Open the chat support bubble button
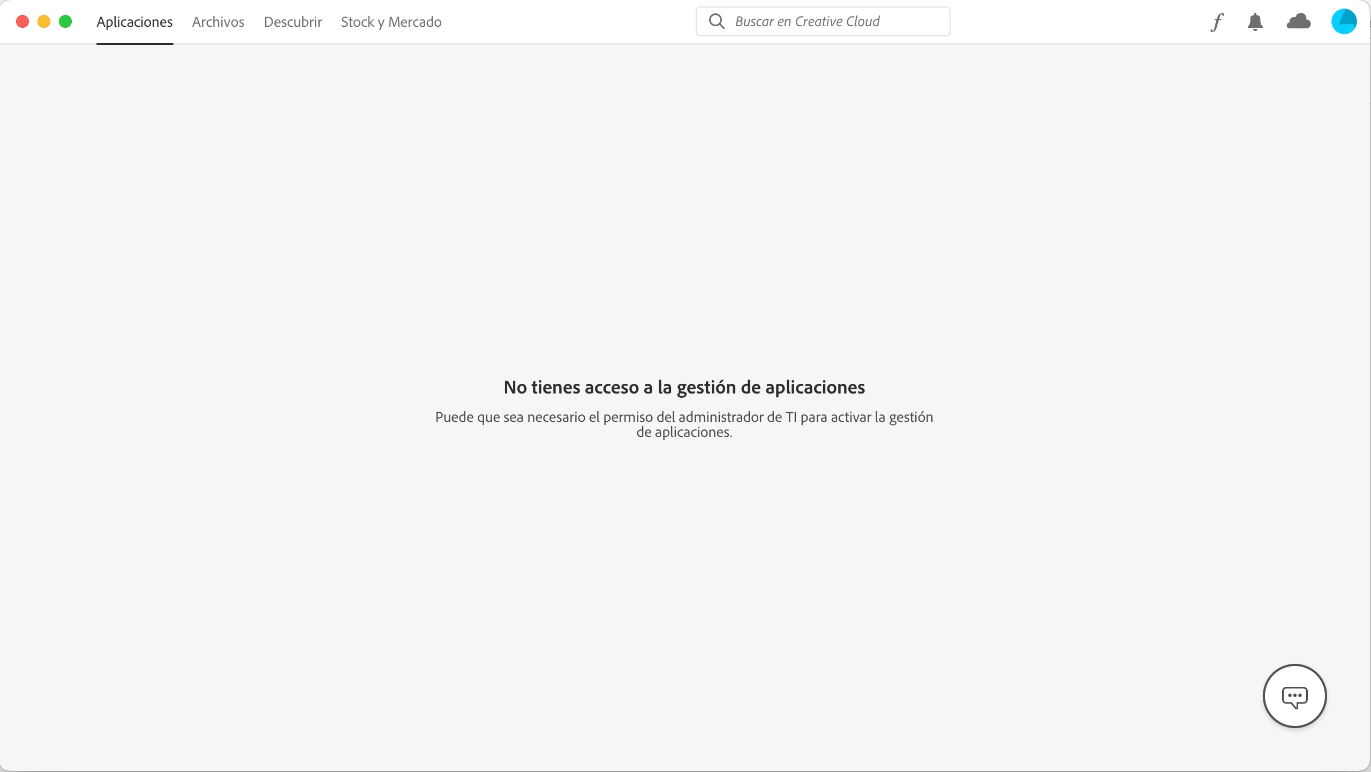Viewport: 1371px width, 772px height. click(1294, 696)
